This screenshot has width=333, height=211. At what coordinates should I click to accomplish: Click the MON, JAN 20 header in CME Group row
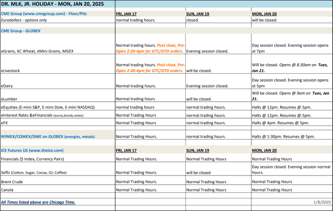coord(264,14)
